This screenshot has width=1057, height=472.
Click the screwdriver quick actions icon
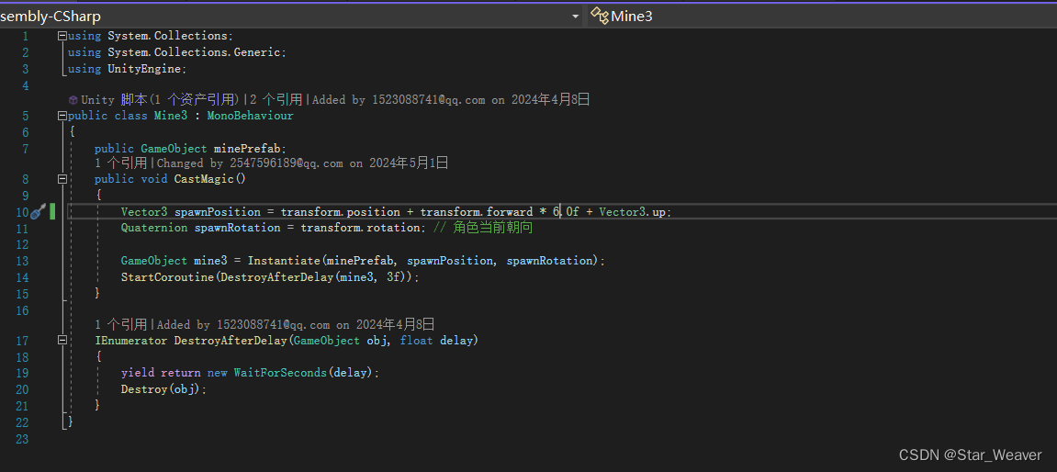(38, 212)
